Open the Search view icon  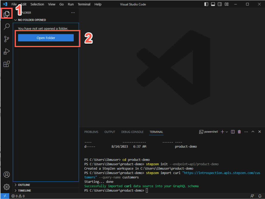(x=7, y=26)
